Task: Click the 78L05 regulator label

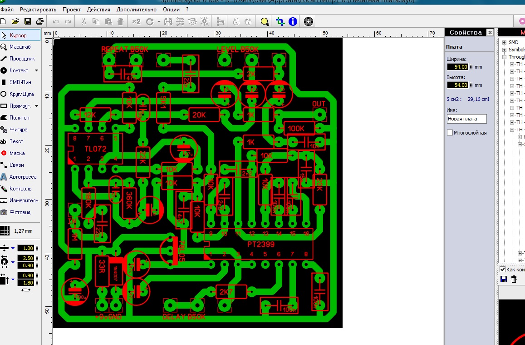Action: tap(182, 251)
